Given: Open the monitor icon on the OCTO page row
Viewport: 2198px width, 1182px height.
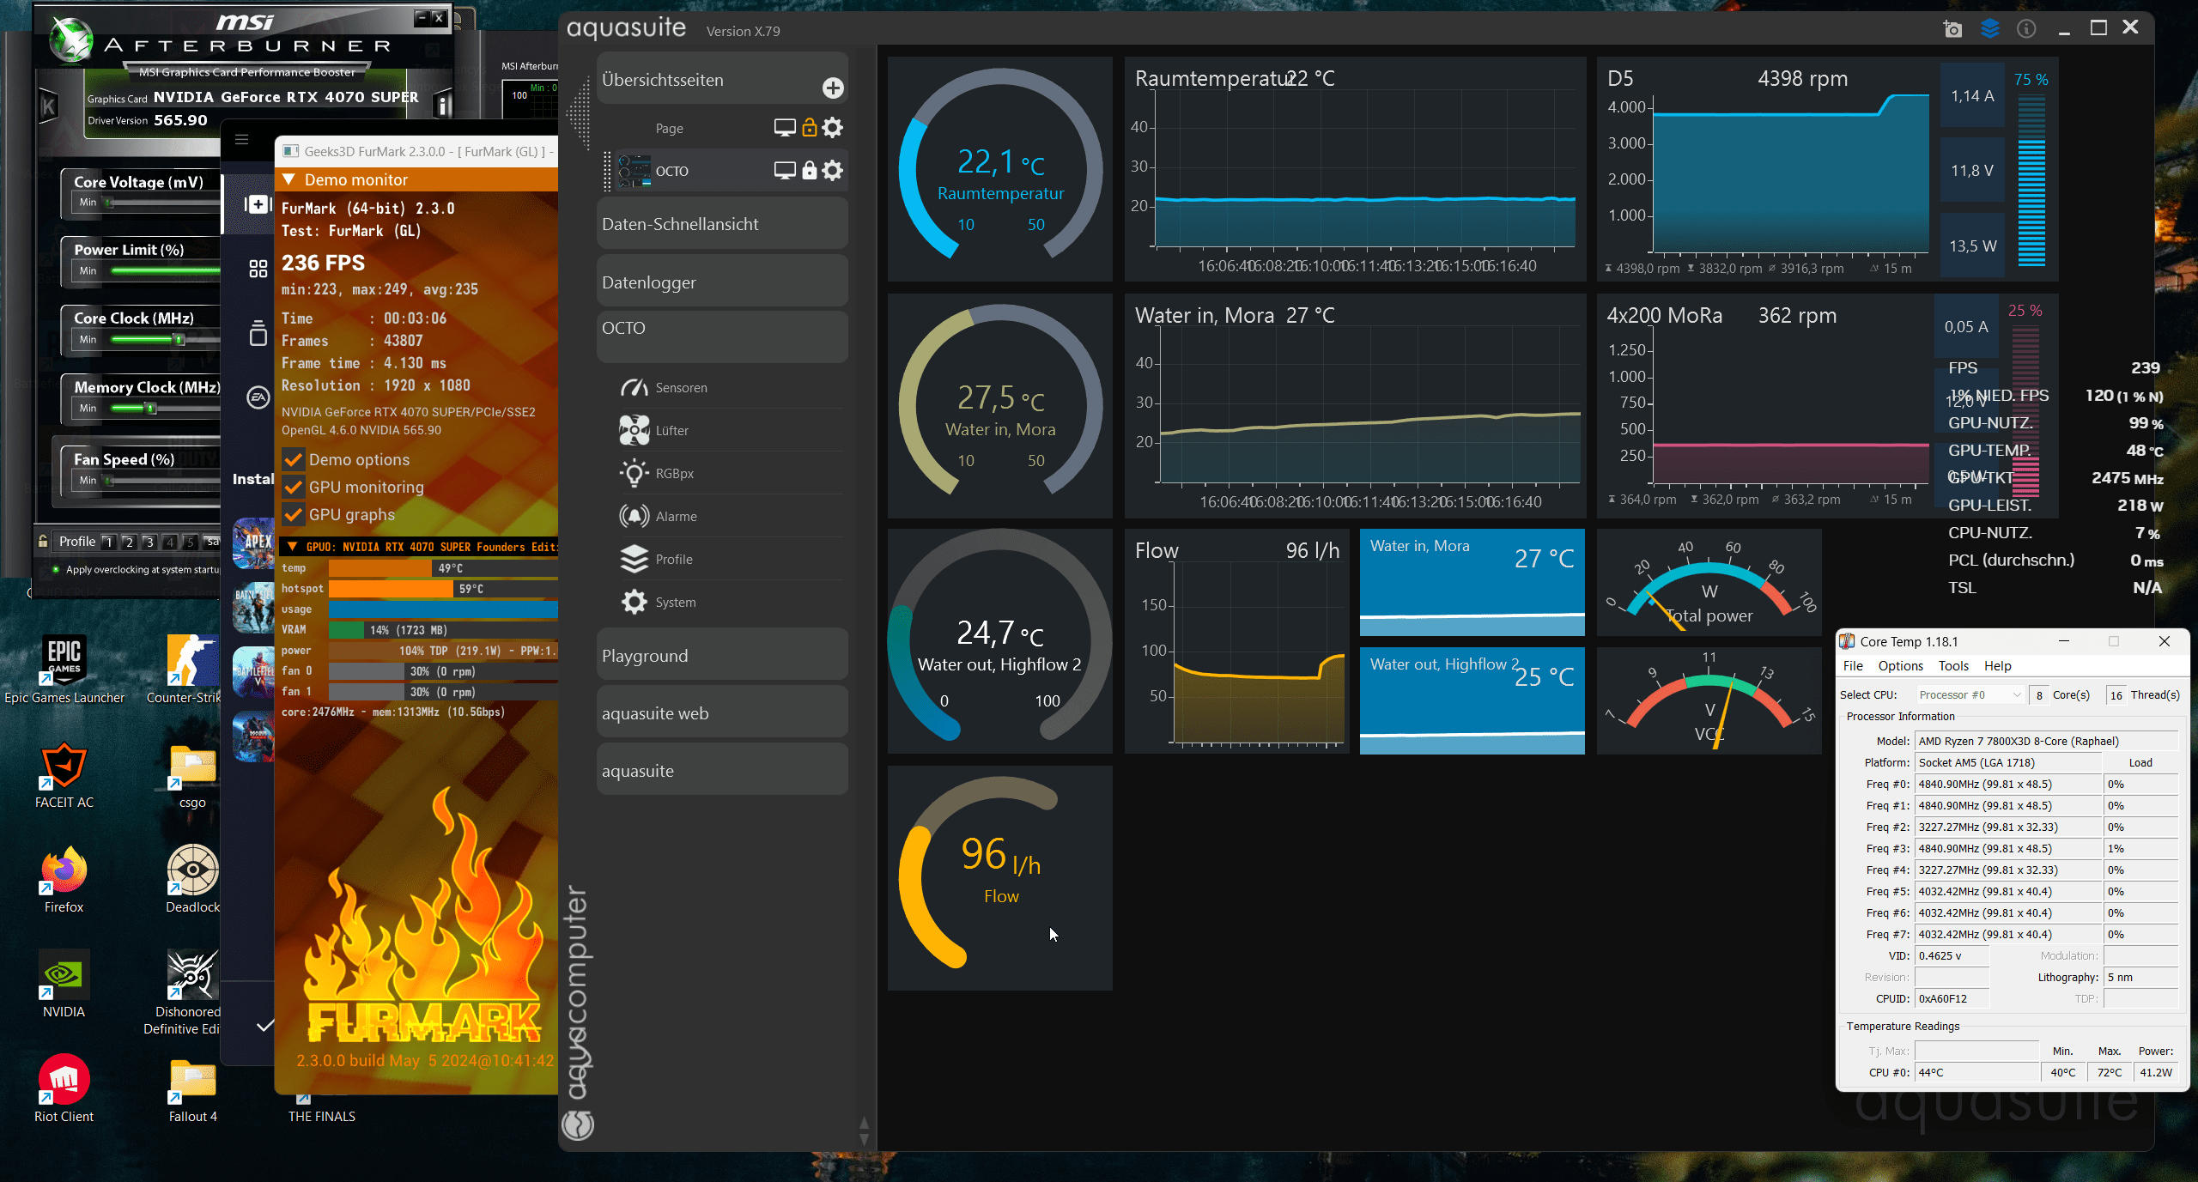Looking at the screenshot, I should pyautogui.click(x=784, y=171).
